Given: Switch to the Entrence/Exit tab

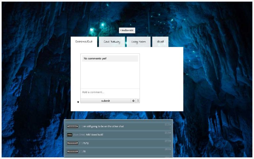Looking at the screenshot, I should point(84,42).
